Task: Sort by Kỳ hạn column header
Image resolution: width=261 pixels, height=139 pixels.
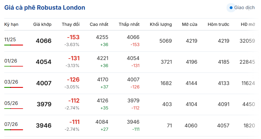Action: pyautogui.click(x=11, y=24)
